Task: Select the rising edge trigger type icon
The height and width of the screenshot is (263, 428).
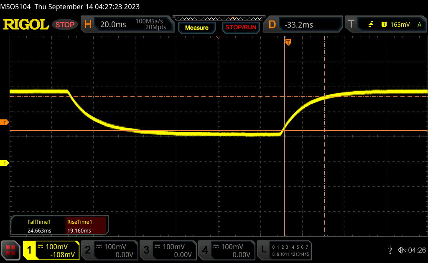Action: [371, 25]
